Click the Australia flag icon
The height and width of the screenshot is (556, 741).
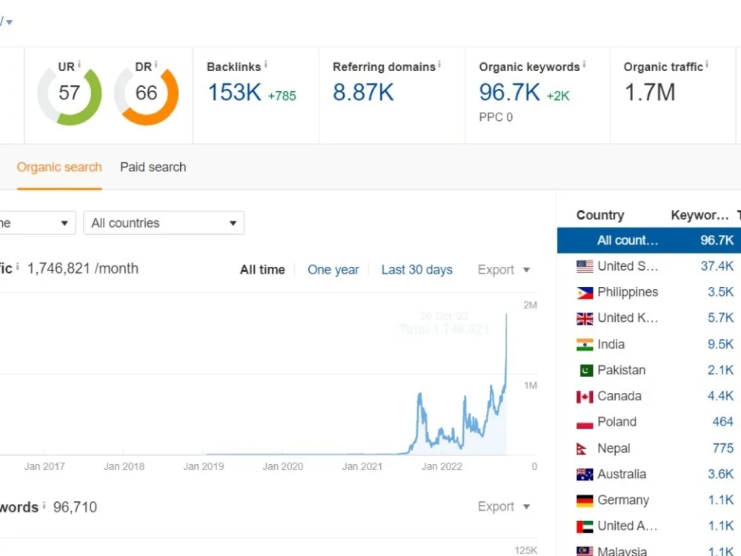pos(585,474)
